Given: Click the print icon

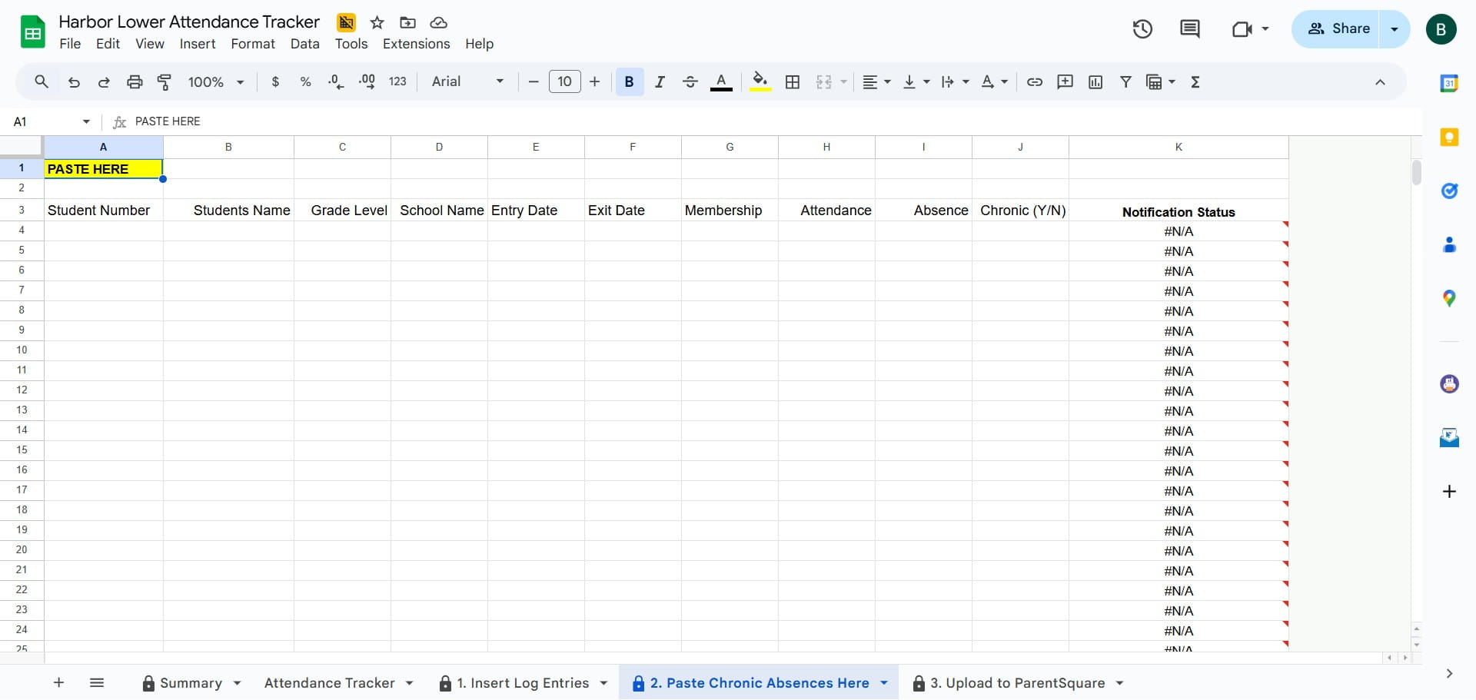Looking at the screenshot, I should point(135,81).
